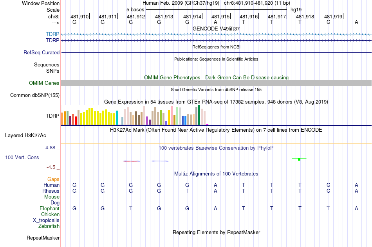Click the 481,911 ruler position
Viewport: 372px width, 247px height.
107,16
